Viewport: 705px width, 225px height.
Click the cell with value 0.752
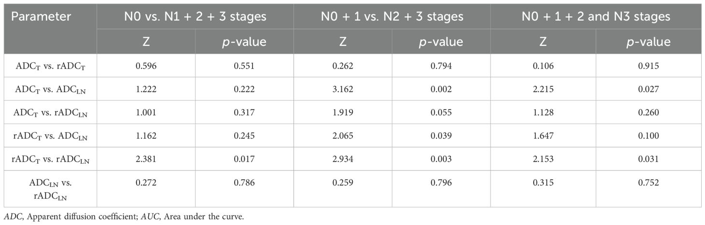coord(648,183)
